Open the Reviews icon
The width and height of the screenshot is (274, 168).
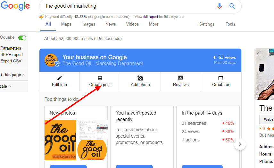(181, 78)
